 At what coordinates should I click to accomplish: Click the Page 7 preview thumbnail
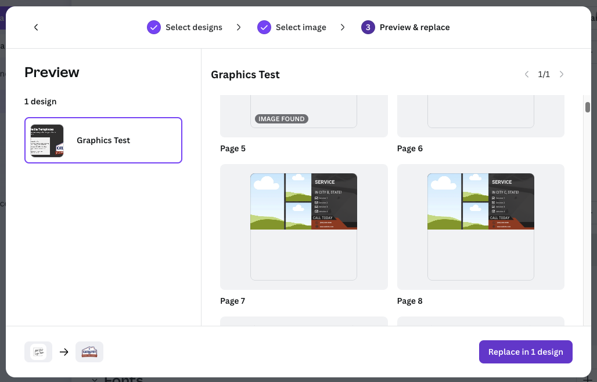point(304,227)
